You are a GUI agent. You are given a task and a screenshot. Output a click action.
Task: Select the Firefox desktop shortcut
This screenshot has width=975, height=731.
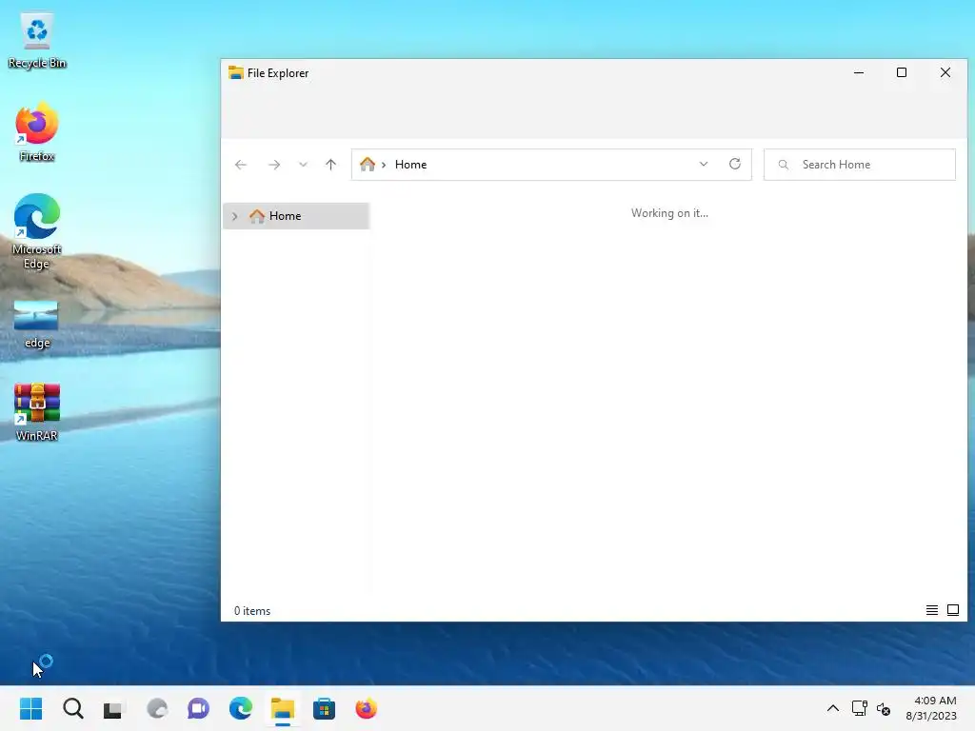(x=37, y=133)
